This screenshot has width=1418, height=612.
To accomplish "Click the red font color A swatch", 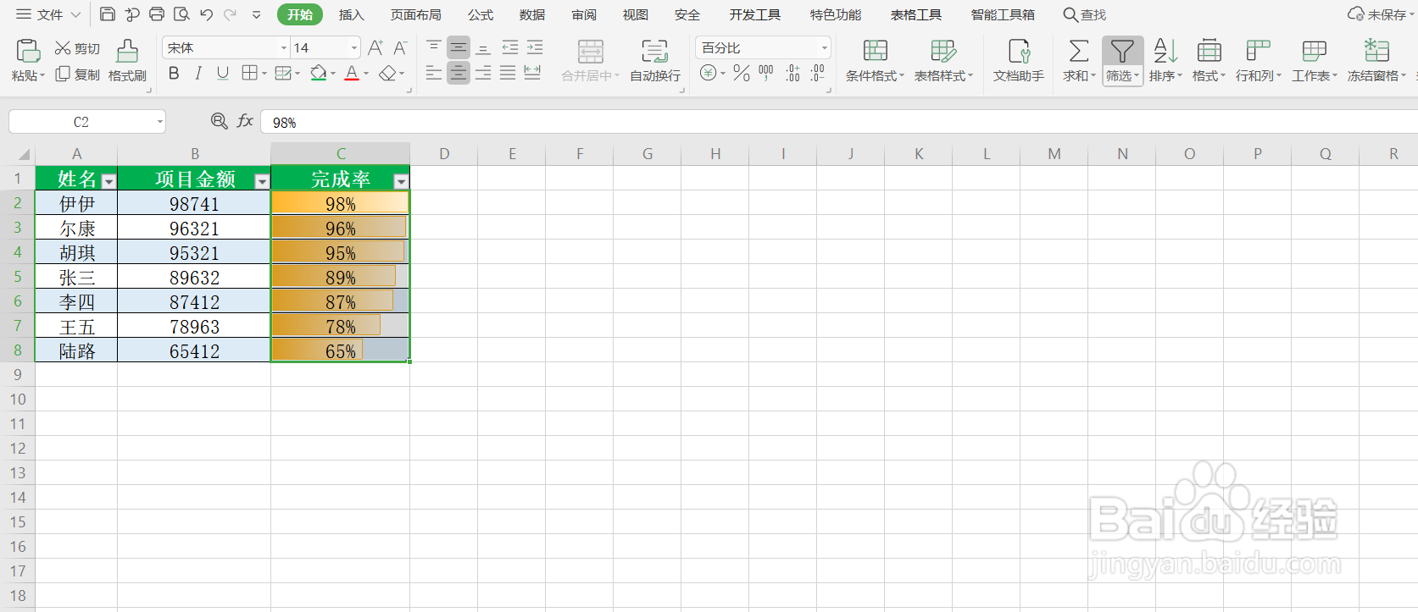I will [352, 74].
